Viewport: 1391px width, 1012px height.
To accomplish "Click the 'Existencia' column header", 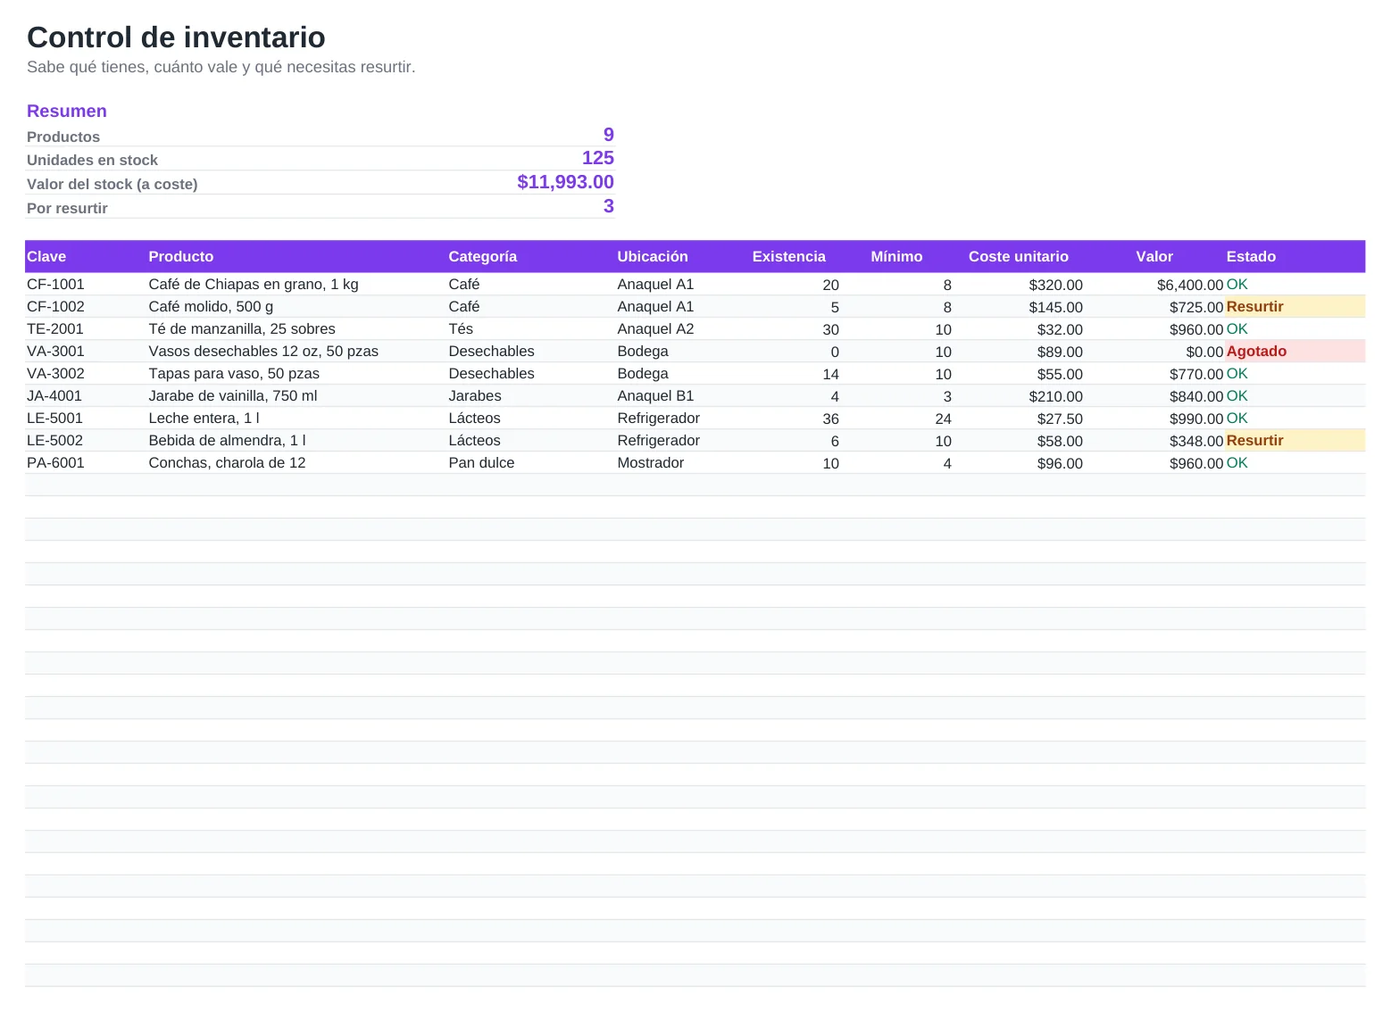I will [x=789, y=256].
